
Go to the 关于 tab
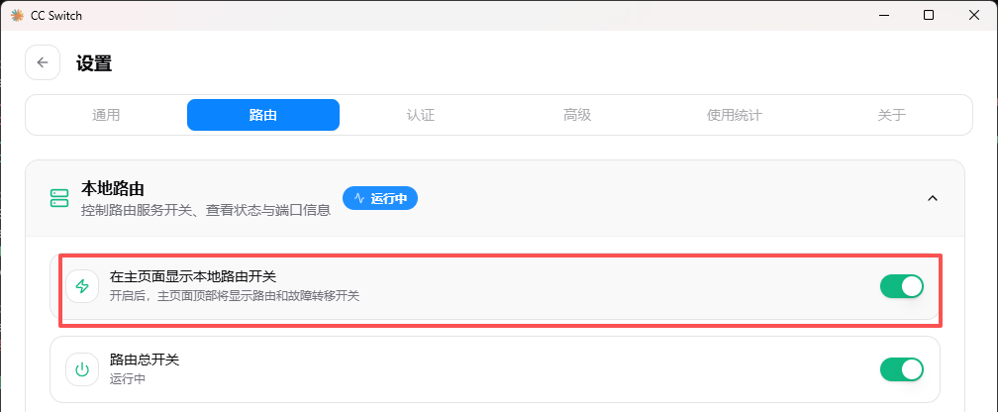pos(892,115)
